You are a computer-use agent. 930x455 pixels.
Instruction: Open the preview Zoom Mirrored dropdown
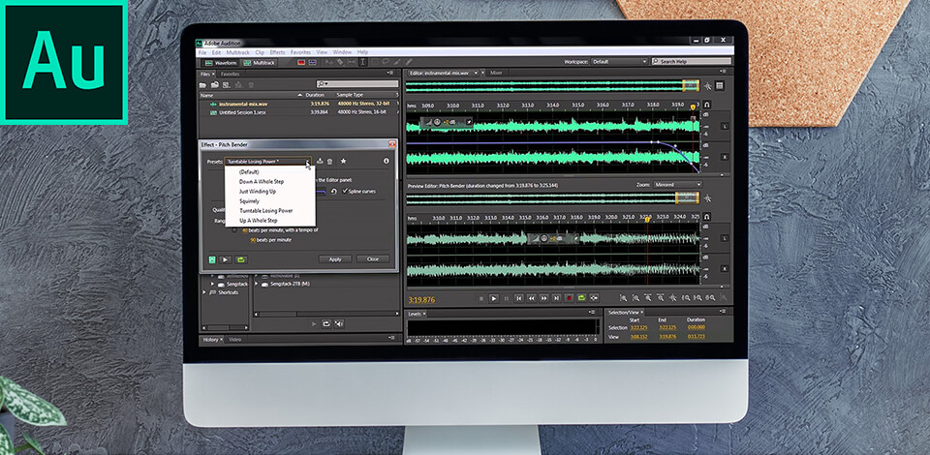676,183
